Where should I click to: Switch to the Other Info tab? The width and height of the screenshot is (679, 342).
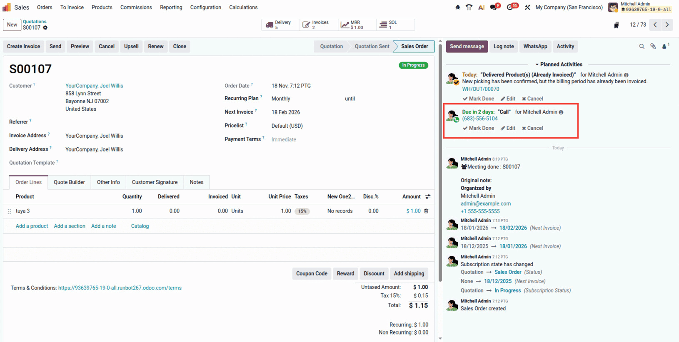click(x=108, y=182)
